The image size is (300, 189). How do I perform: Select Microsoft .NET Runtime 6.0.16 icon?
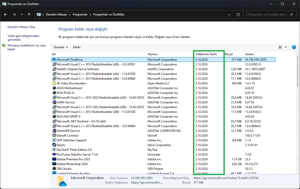(x=54, y=121)
